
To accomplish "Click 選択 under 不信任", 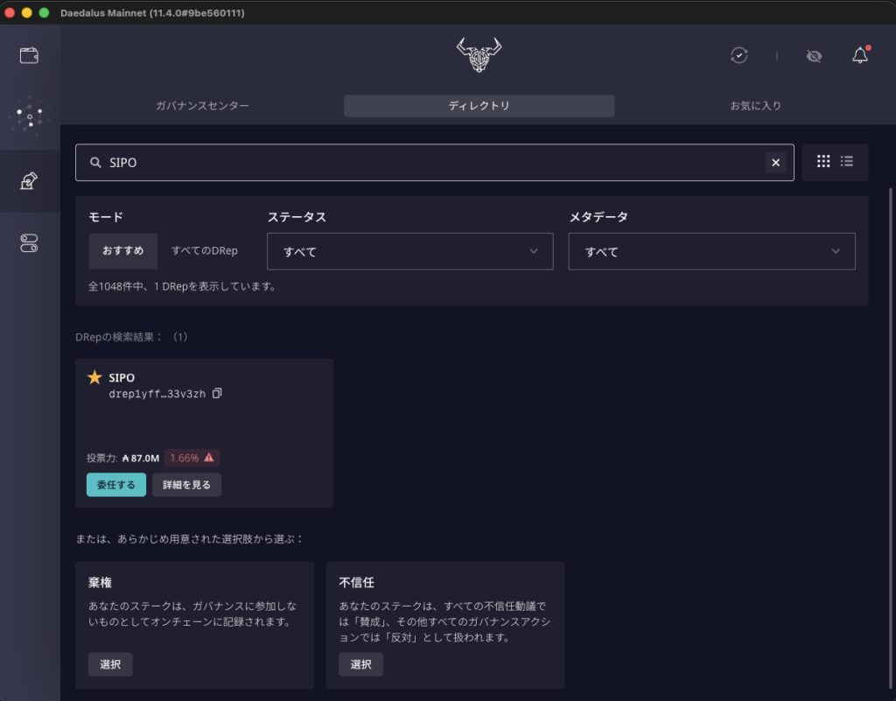I will pyautogui.click(x=360, y=664).
